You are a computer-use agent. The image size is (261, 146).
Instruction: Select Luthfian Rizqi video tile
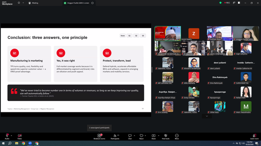point(220,33)
